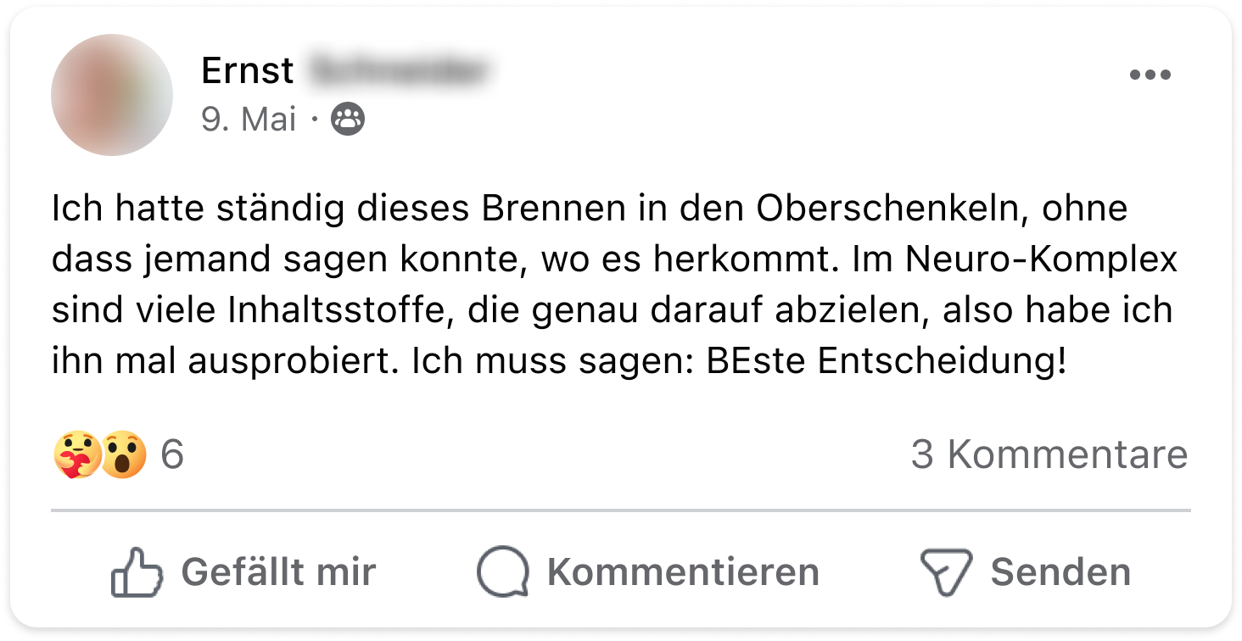Screen dimensions: 1242x641
Task: Open the profile via the name Ernst
Action: pos(248,71)
